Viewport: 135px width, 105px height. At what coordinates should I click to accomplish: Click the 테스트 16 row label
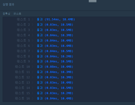(22, 98)
